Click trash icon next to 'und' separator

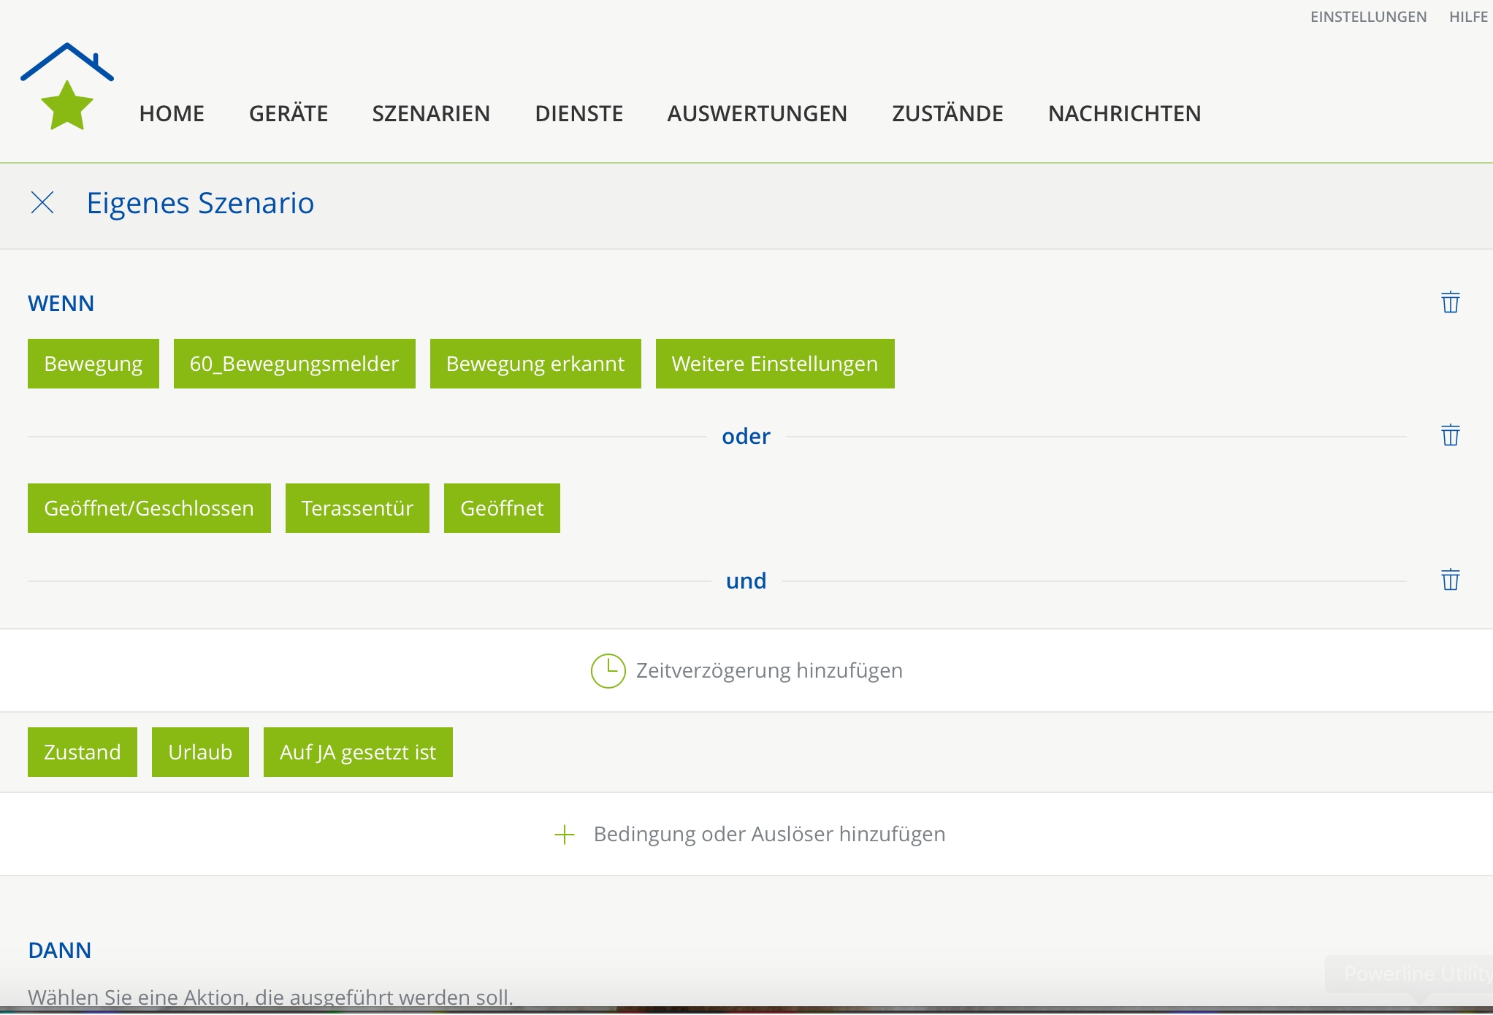click(1450, 580)
